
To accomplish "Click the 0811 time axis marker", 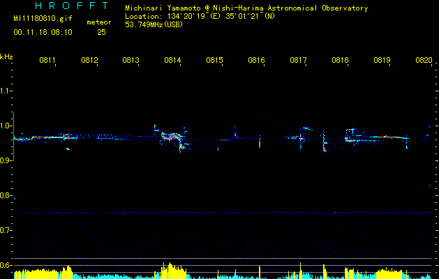I will pos(47,60).
